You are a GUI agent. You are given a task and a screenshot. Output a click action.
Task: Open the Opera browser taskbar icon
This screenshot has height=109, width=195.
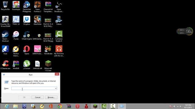point(77,106)
